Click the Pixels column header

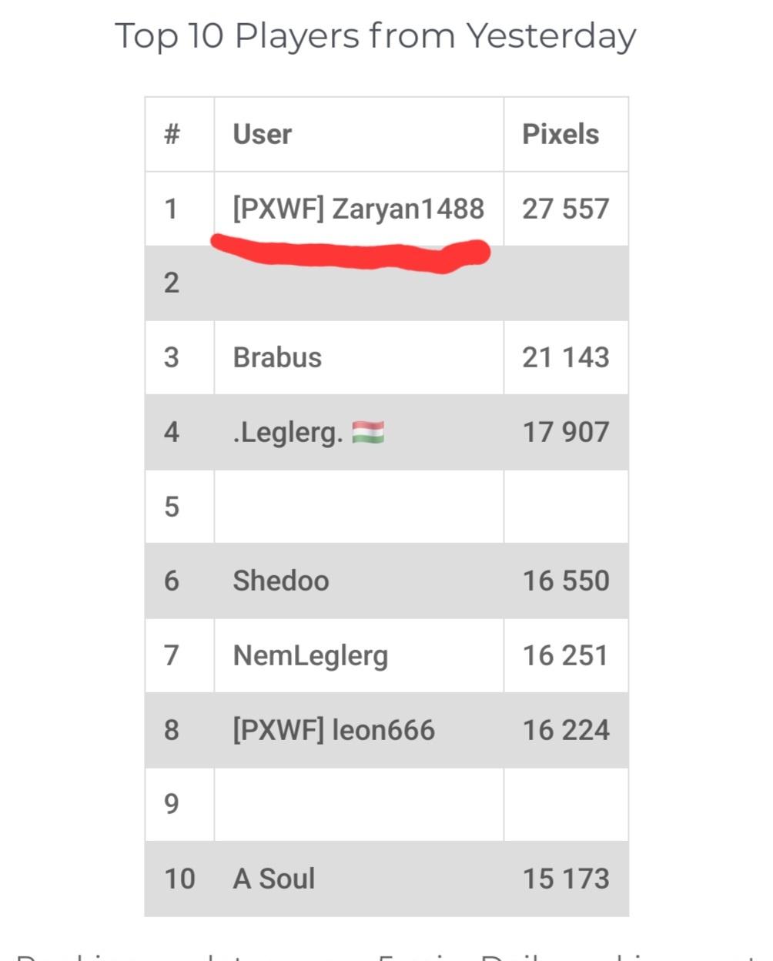coord(560,135)
